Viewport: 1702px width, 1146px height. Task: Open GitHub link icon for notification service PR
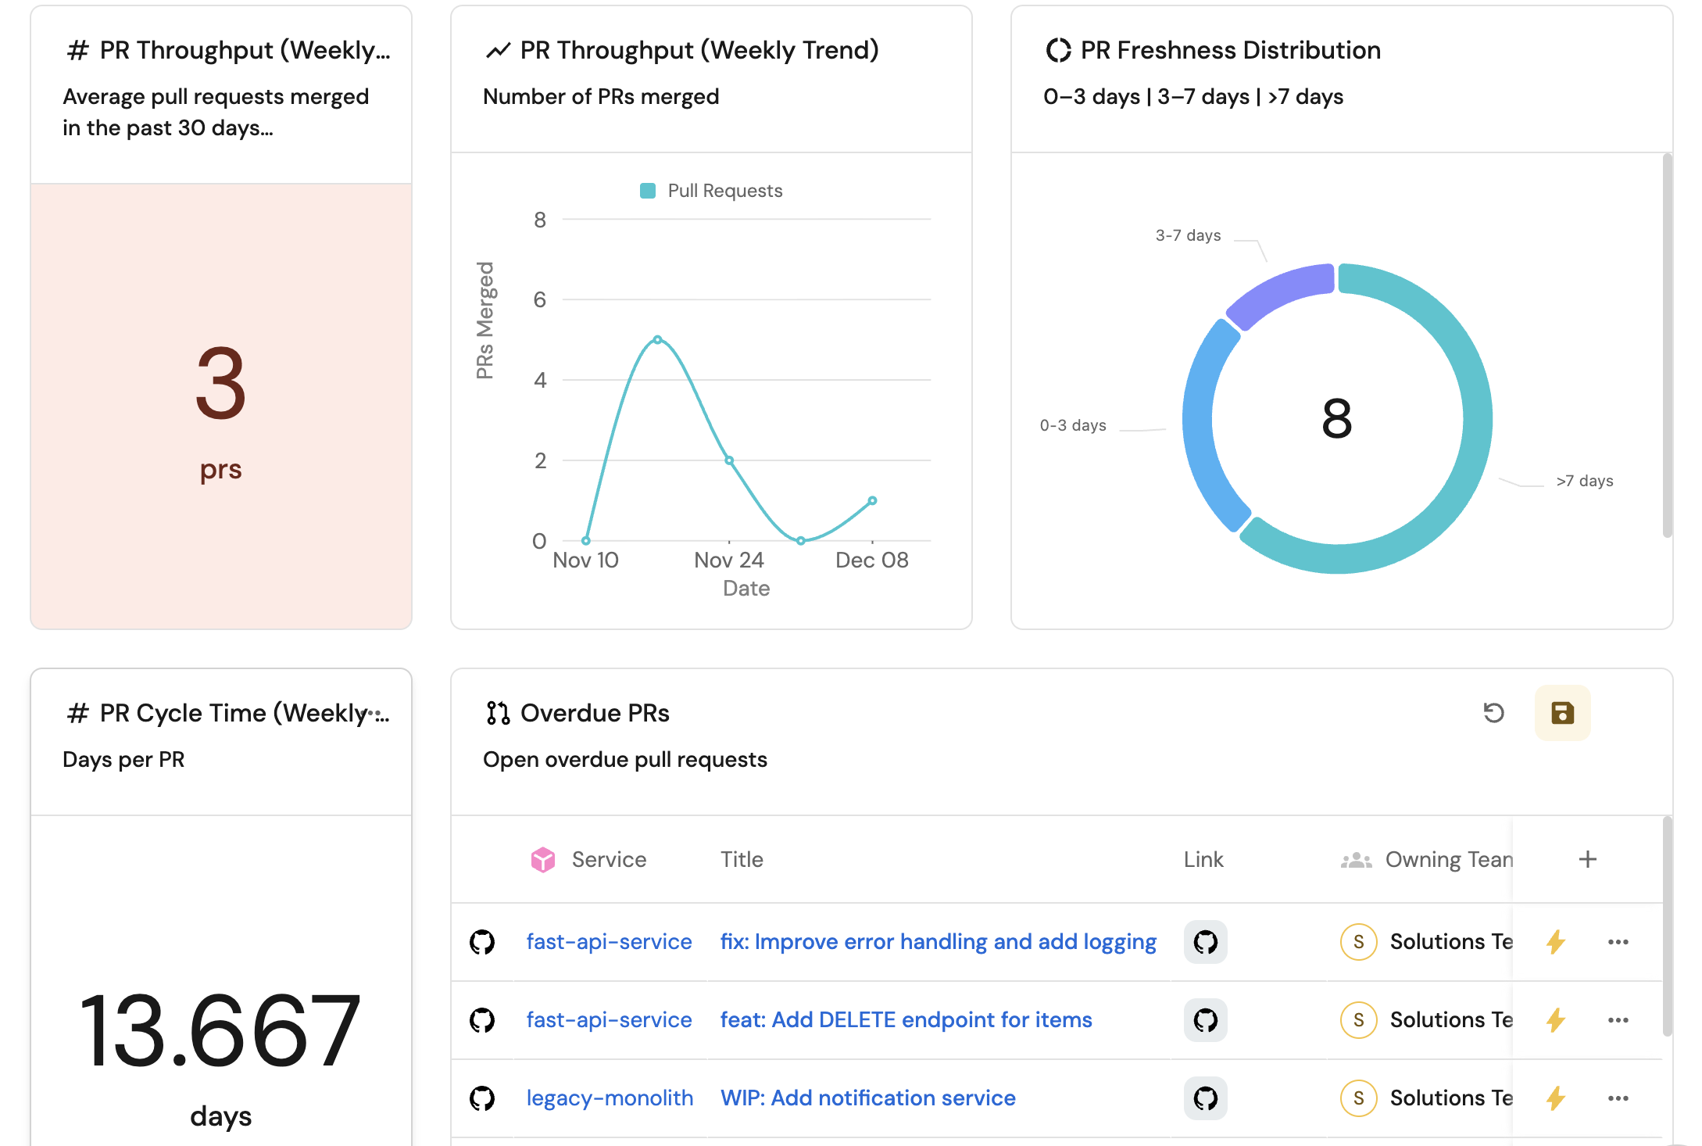[1205, 1098]
